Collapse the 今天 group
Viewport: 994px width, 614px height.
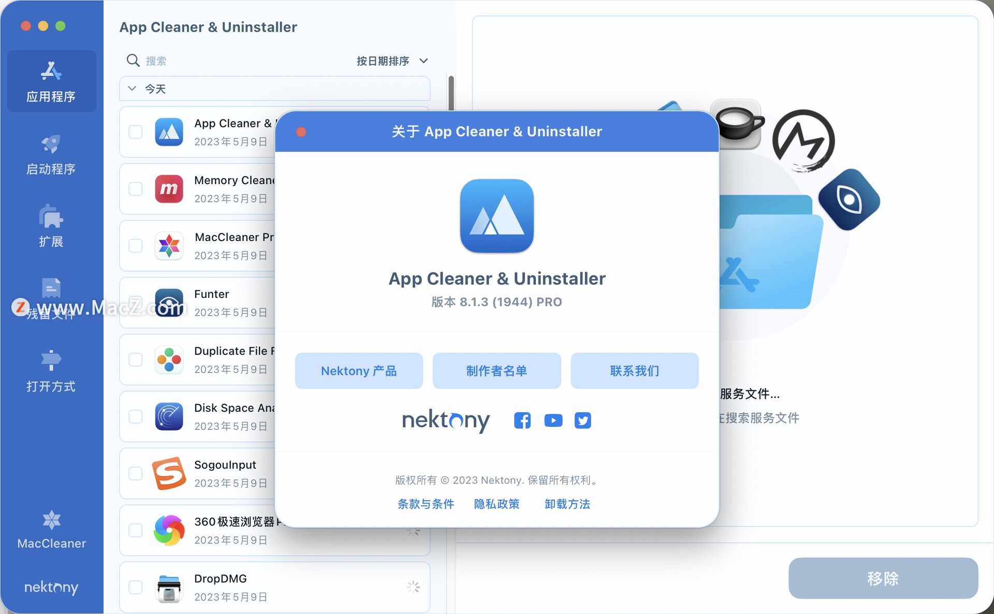tap(132, 88)
